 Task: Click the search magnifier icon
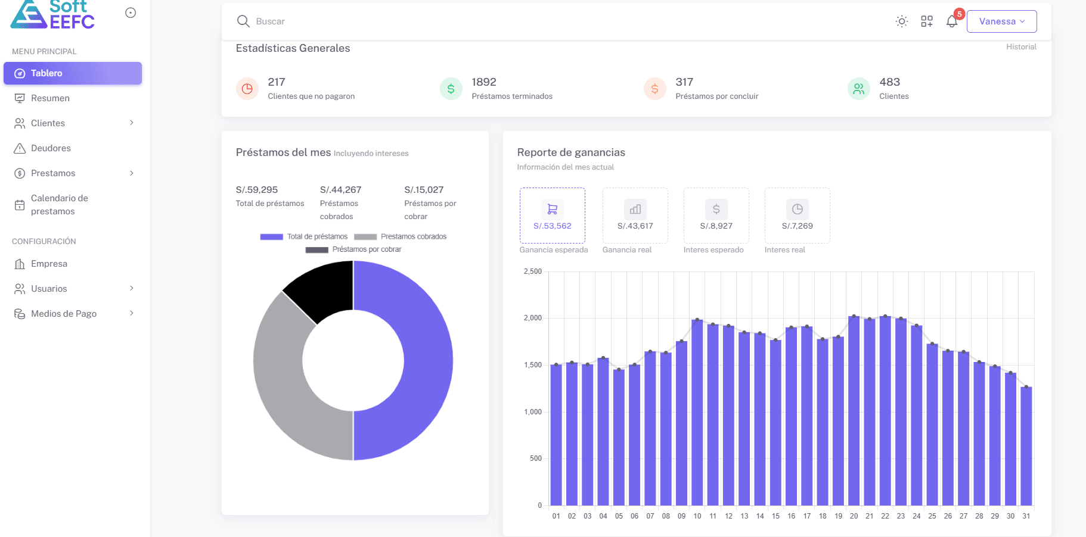[243, 21]
